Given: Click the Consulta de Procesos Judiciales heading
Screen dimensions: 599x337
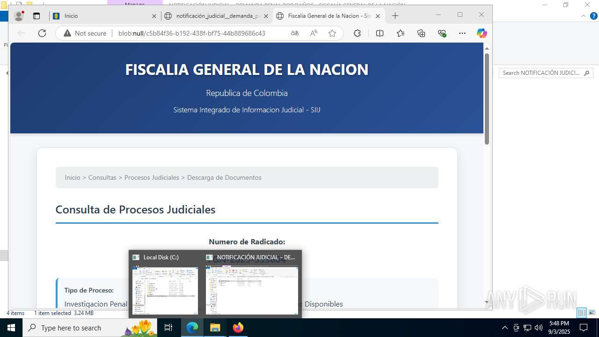Looking at the screenshot, I should click(135, 209).
